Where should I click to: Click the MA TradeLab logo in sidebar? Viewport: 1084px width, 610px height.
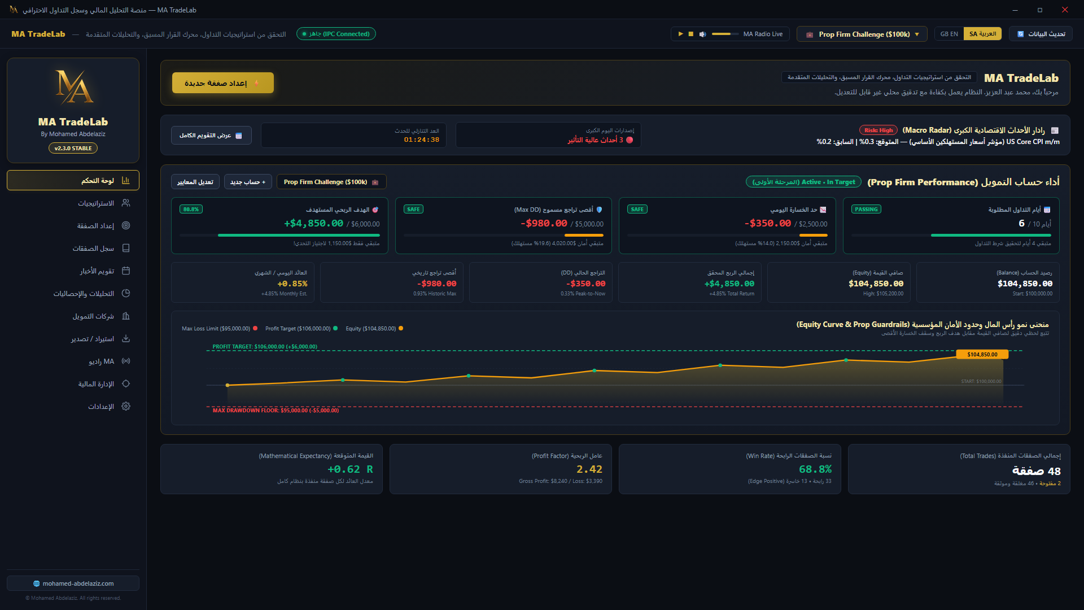point(74,86)
